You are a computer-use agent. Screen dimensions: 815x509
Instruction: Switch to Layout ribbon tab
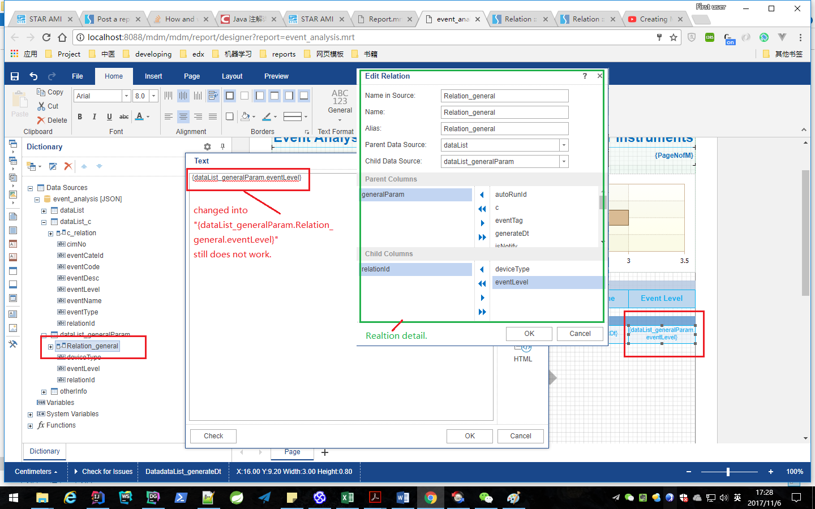pyautogui.click(x=232, y=76)
